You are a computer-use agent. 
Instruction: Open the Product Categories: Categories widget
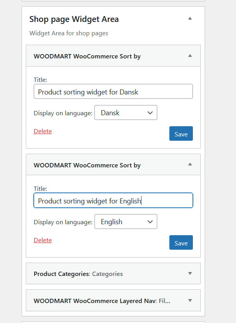tap(113, 274)
